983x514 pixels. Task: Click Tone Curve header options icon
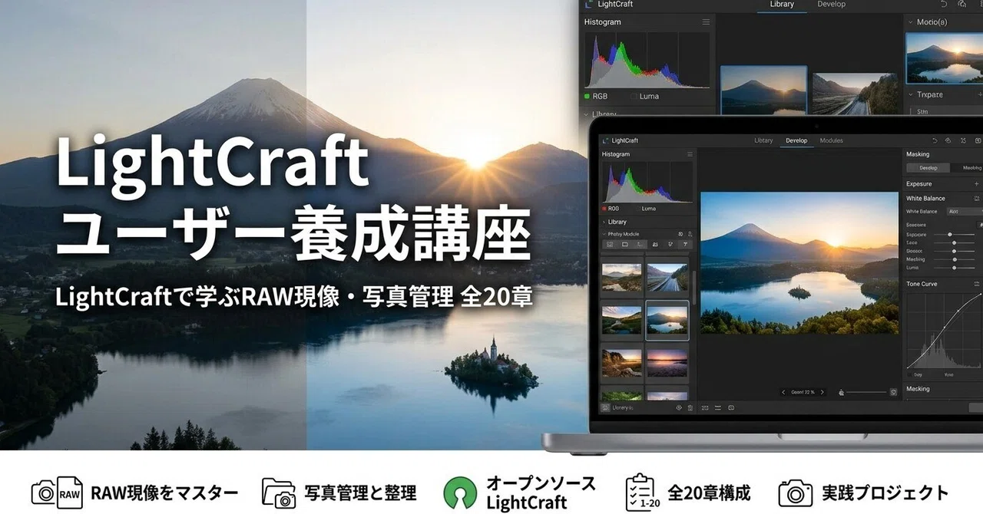977,284
